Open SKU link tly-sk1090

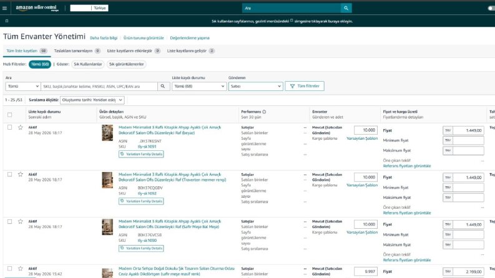point(147,241)
